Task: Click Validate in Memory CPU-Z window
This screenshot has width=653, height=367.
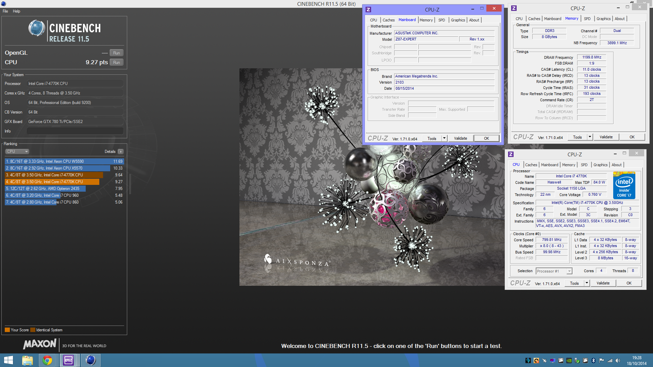Action: 606,137
